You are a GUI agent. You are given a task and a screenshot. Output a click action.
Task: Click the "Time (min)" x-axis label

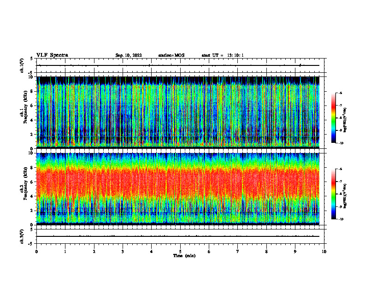184,256
